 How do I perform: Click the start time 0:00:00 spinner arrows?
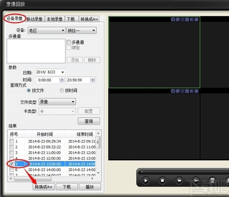point(62,80)
